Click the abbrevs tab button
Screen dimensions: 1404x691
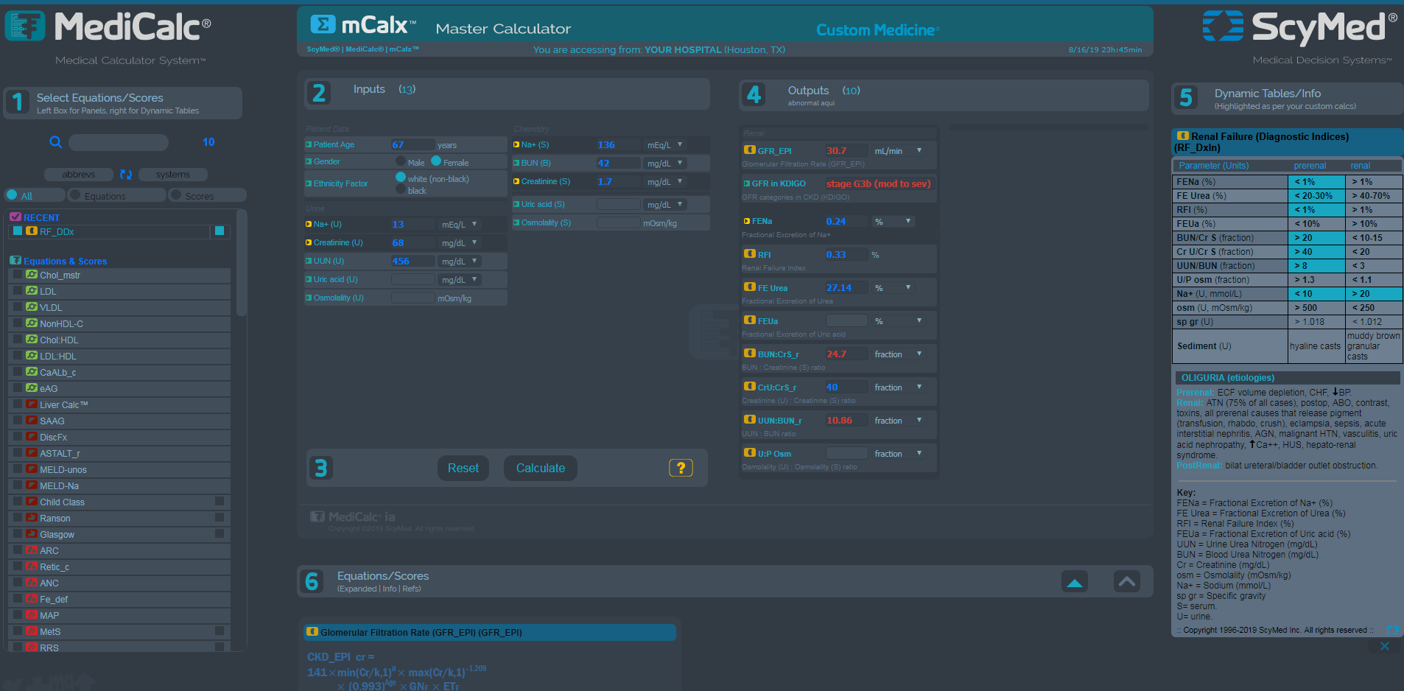point(79,175)
